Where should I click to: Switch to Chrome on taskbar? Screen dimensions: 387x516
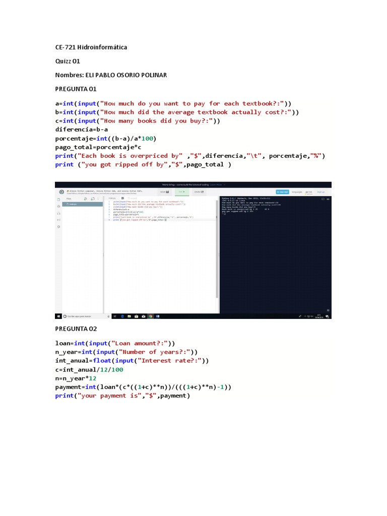(x=150, y=316)
